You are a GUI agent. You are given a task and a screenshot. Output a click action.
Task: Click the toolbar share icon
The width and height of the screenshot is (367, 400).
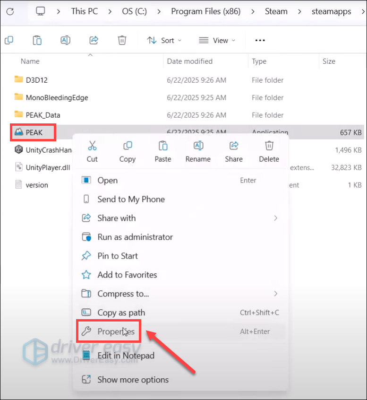click(x=94, y=40)
